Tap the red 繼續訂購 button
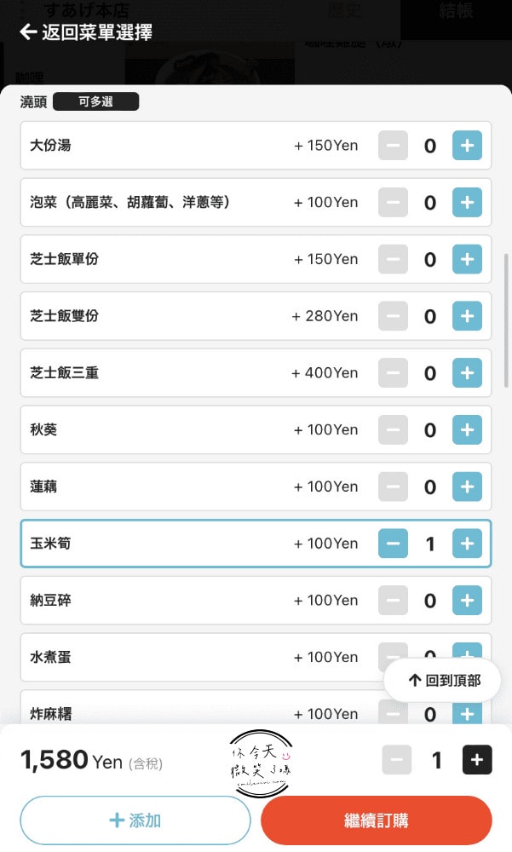 coord(376,820)
